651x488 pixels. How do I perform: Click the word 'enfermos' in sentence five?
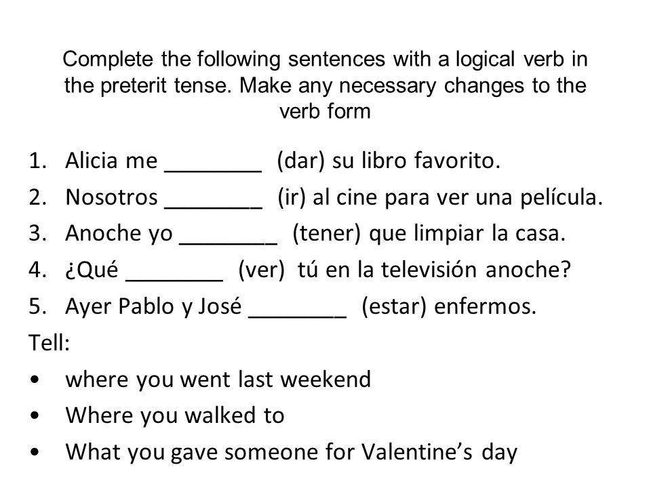[x=485, y=306]
